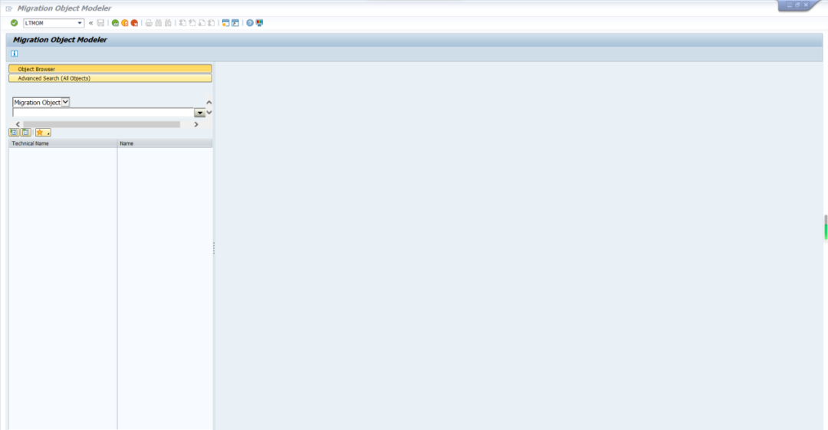828x430 pixels.
Task: Click the Previous Page icon
Action: [192, 23]
